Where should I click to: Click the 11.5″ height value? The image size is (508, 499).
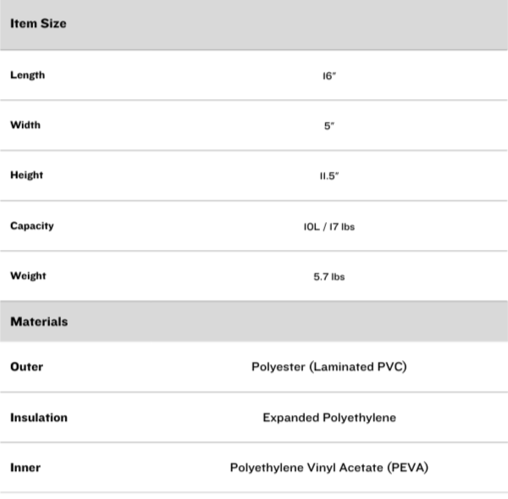[x=329, y=176]
